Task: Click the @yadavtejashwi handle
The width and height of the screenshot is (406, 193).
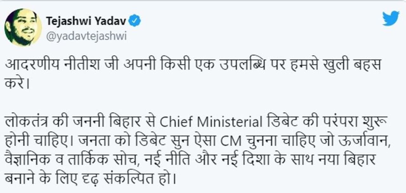Action: point(87,36)
